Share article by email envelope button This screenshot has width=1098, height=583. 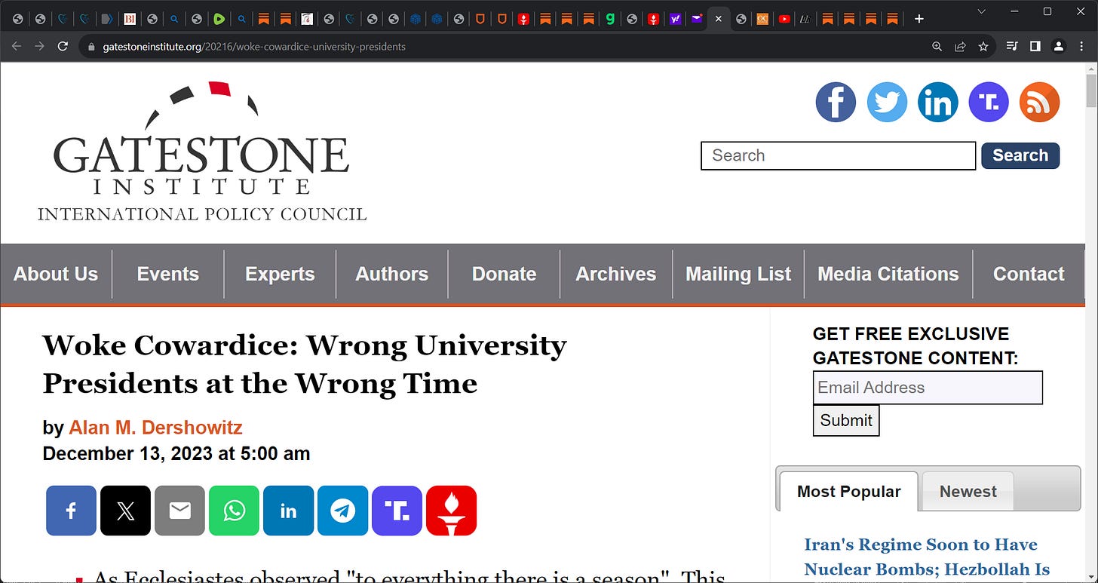[179, 511]
